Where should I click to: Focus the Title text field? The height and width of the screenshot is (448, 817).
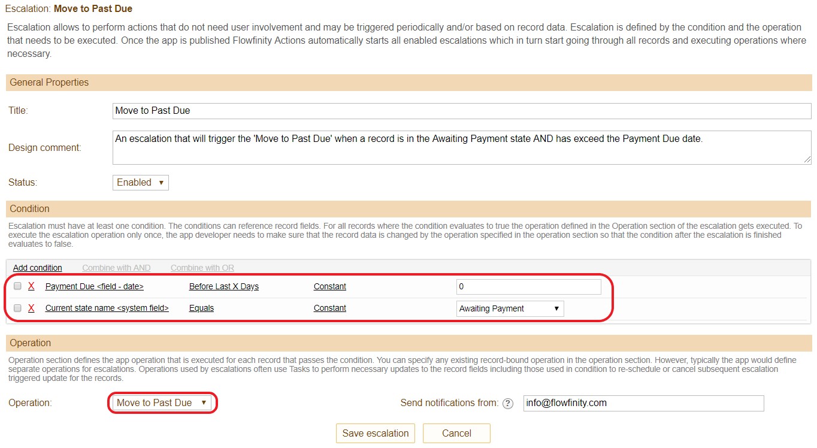click(461, 111)
